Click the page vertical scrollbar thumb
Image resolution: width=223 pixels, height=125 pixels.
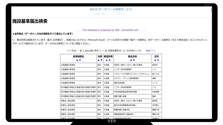pos(211,10)
